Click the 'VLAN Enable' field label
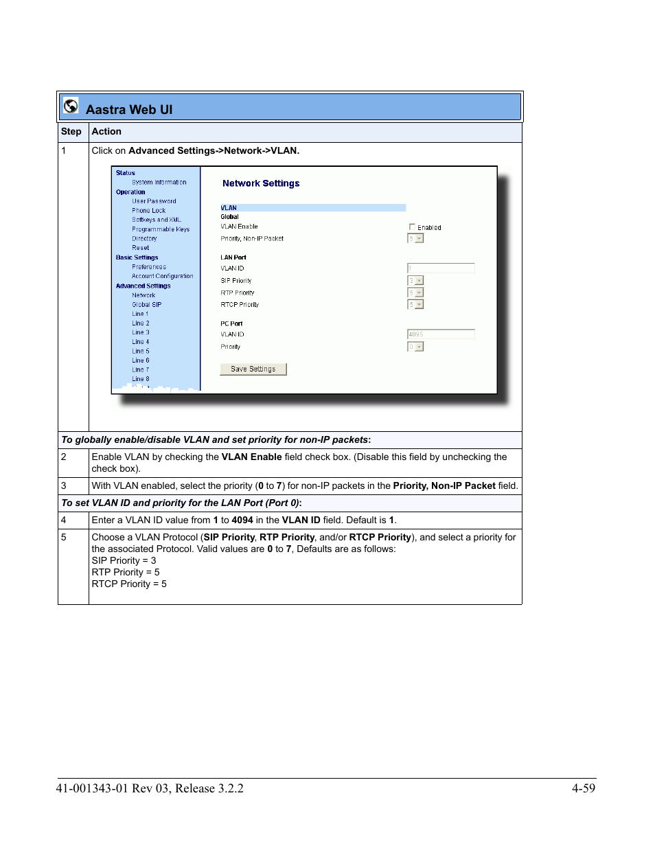This screenshot has height=848, width=655. (x=239, y=227)
